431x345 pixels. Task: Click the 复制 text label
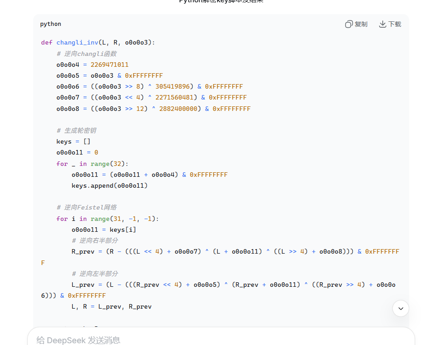click(x=361, y=24)
